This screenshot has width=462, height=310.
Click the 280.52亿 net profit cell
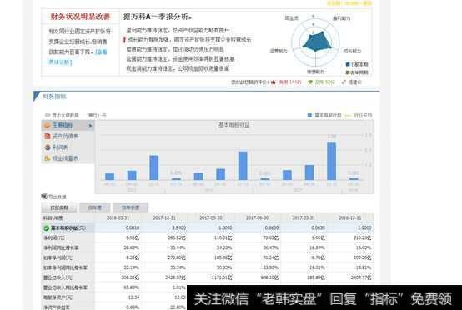177,237
